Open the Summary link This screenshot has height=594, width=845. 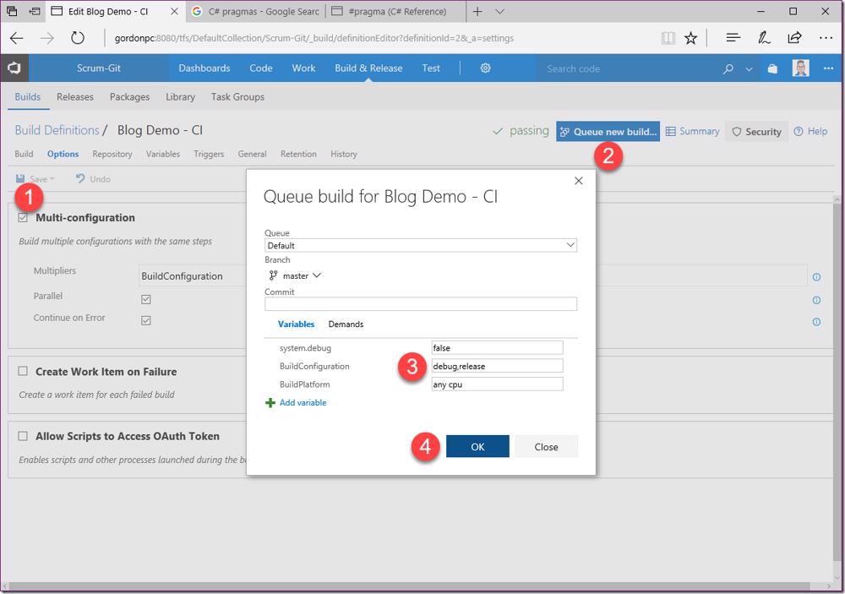tap(693, 132)
